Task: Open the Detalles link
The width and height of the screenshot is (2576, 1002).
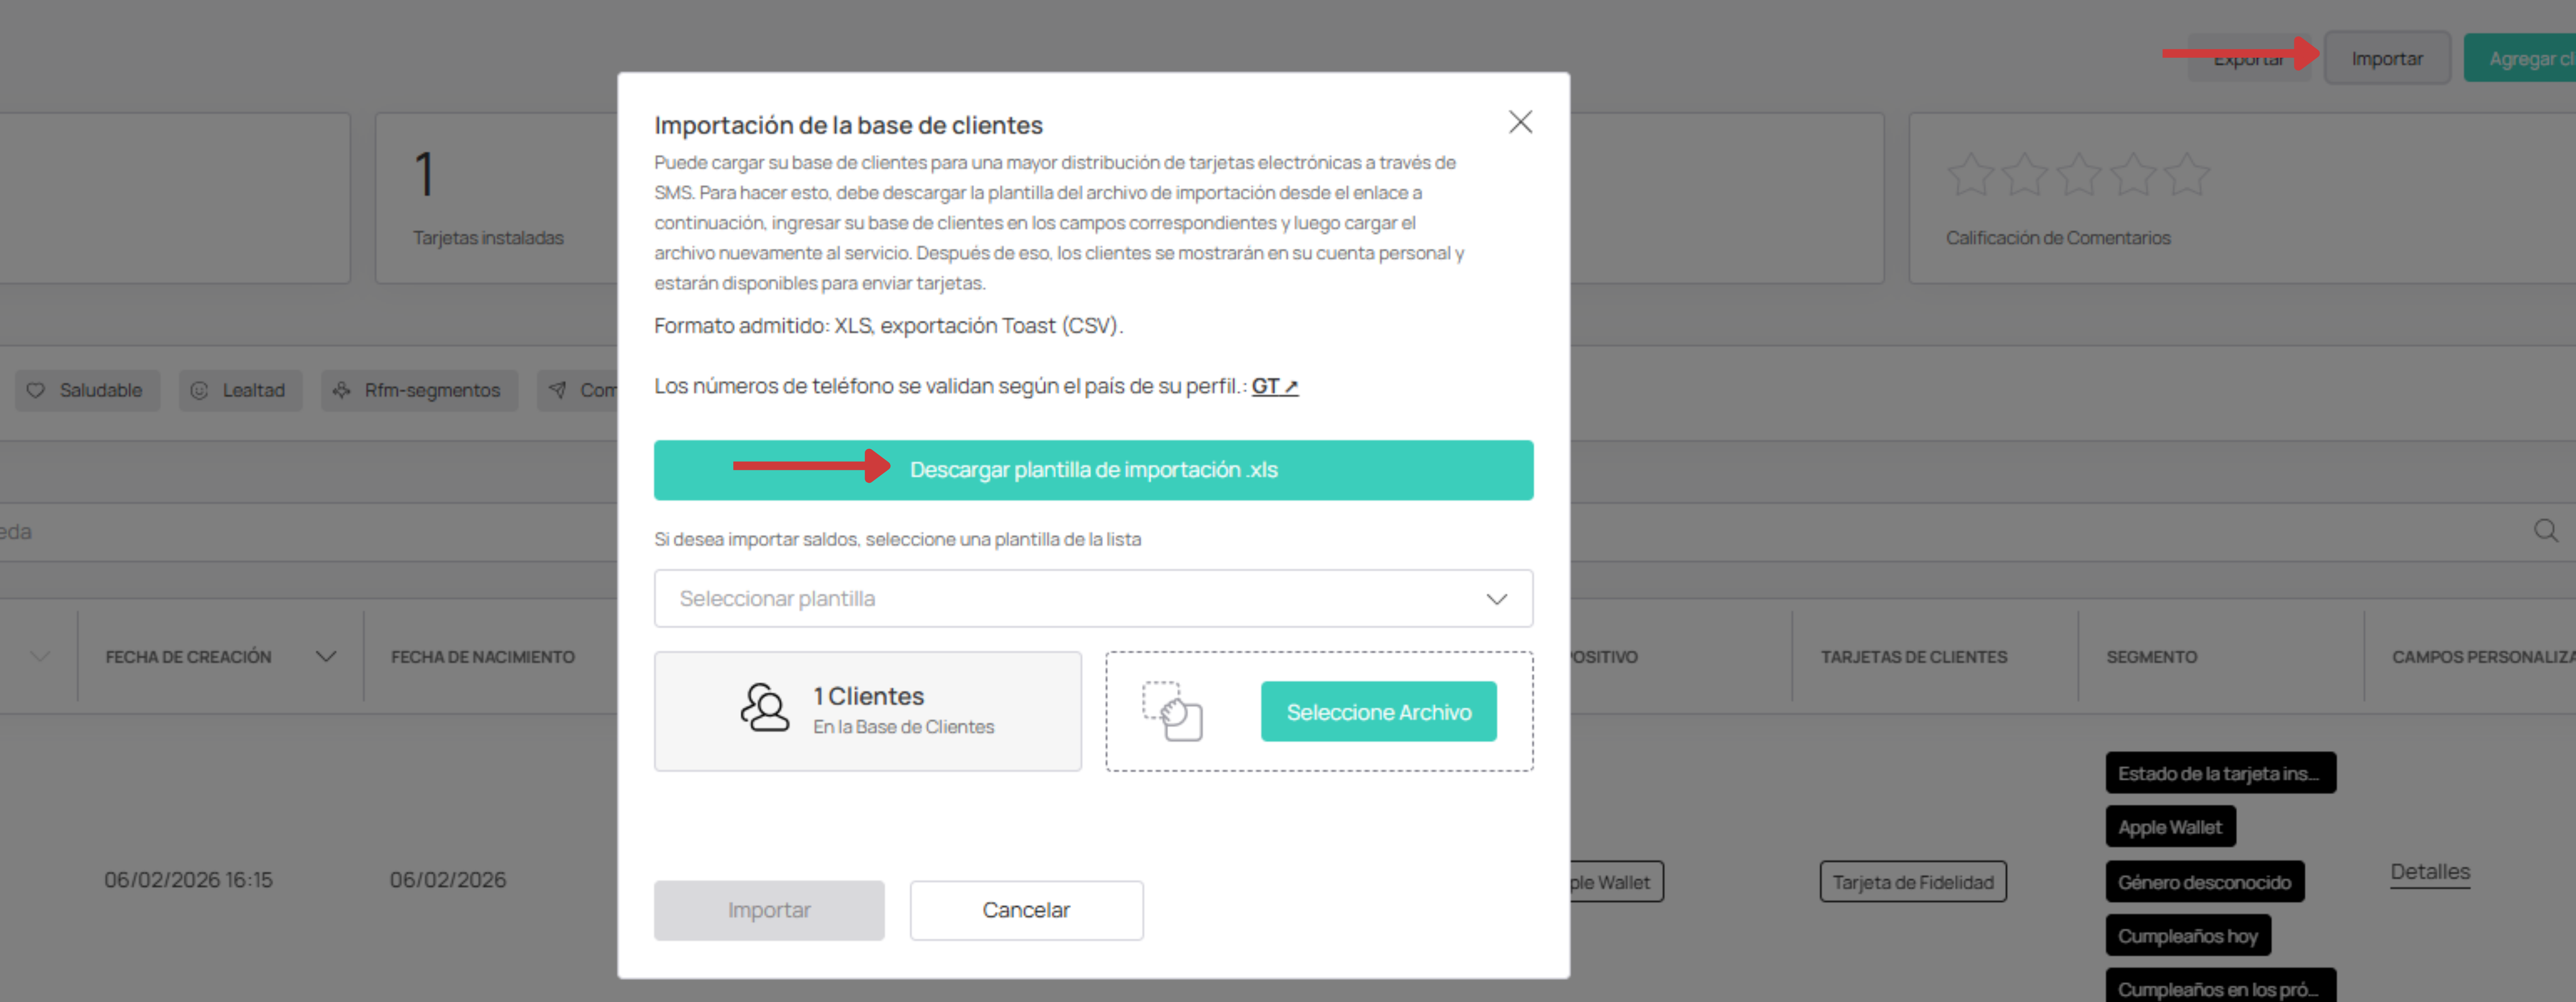Action: point(2429,872)
